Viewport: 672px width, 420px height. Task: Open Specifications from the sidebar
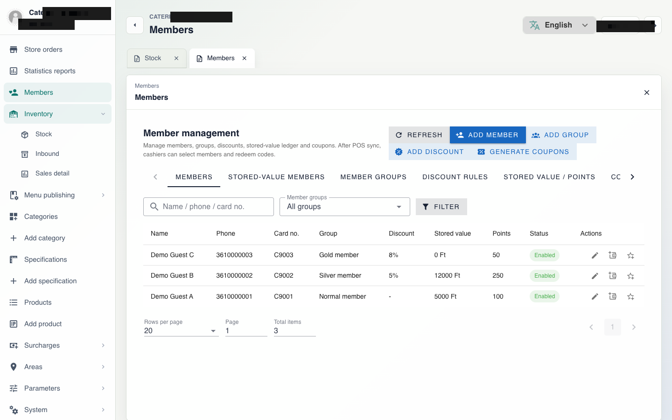click(57, 259)
